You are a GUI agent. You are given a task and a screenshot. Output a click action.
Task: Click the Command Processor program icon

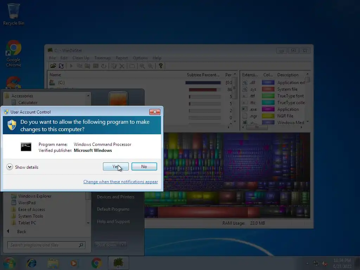tap(26, 147)
